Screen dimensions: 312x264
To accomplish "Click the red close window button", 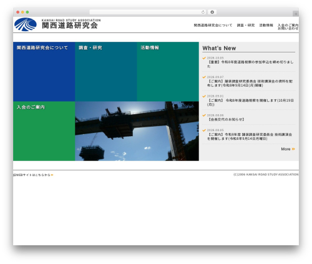I will 18,12.
